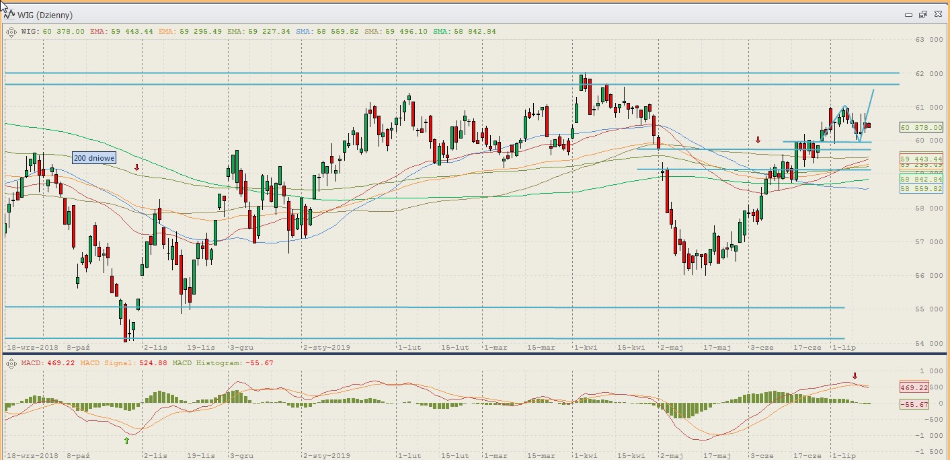Click the 469.22 MACD value tag on the axis
950x460 pixels.
click(914, 387)
